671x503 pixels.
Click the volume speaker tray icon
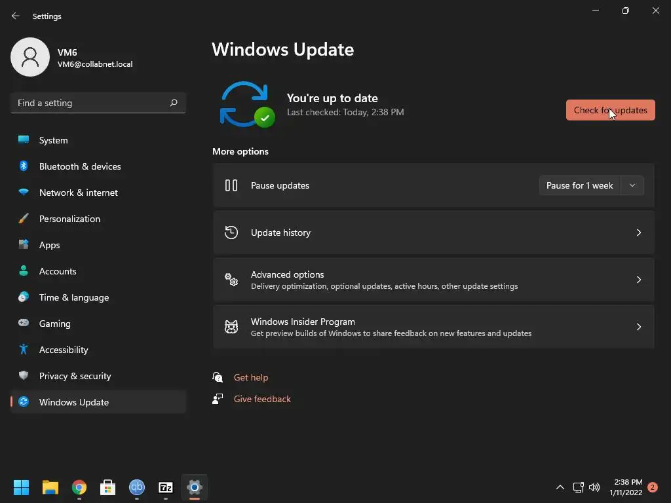(x=594, y=487)
